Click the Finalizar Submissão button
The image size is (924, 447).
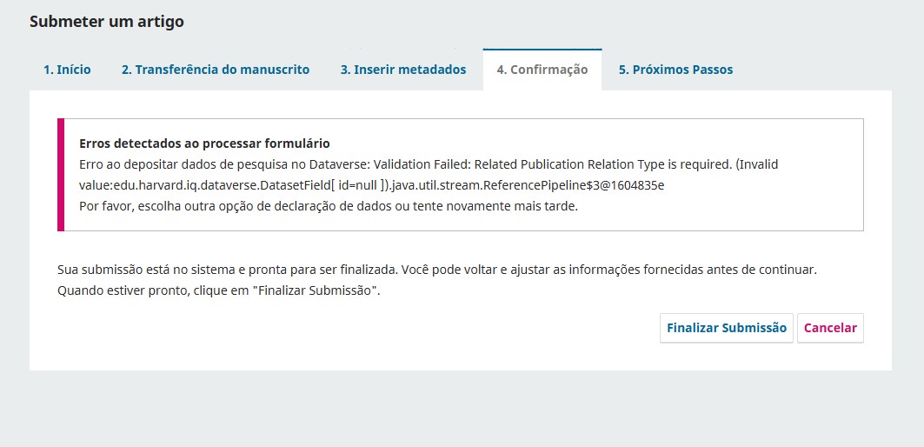726,328
